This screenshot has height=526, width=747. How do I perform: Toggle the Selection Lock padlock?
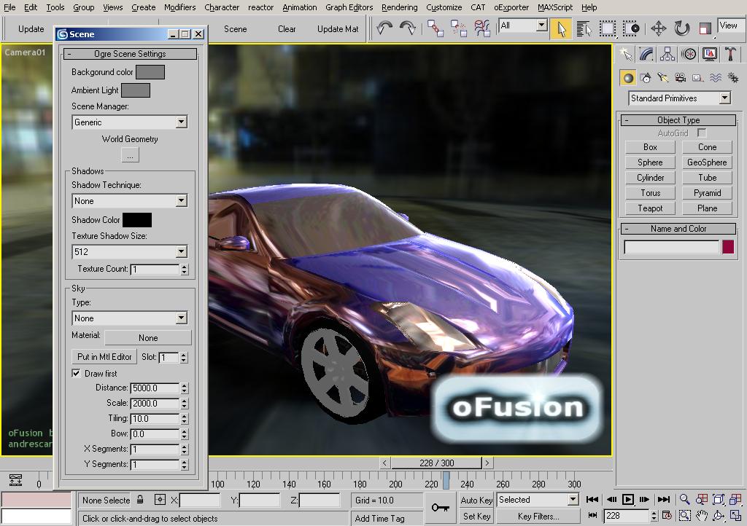click(x=140, y=499)
